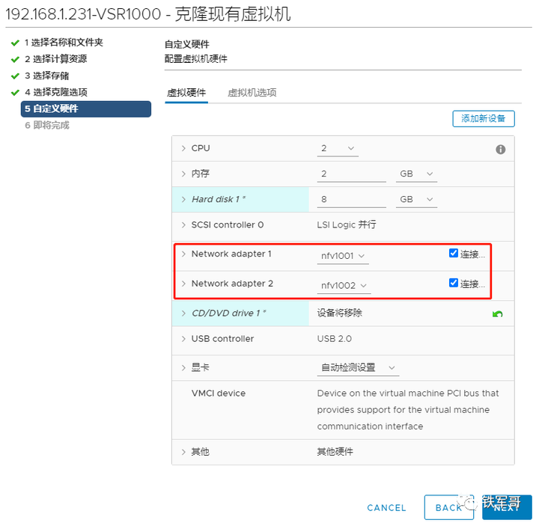Click the 其他硬件 value text
The height and width of the screenshot is (526, 539).
click(x=335, y=452)
